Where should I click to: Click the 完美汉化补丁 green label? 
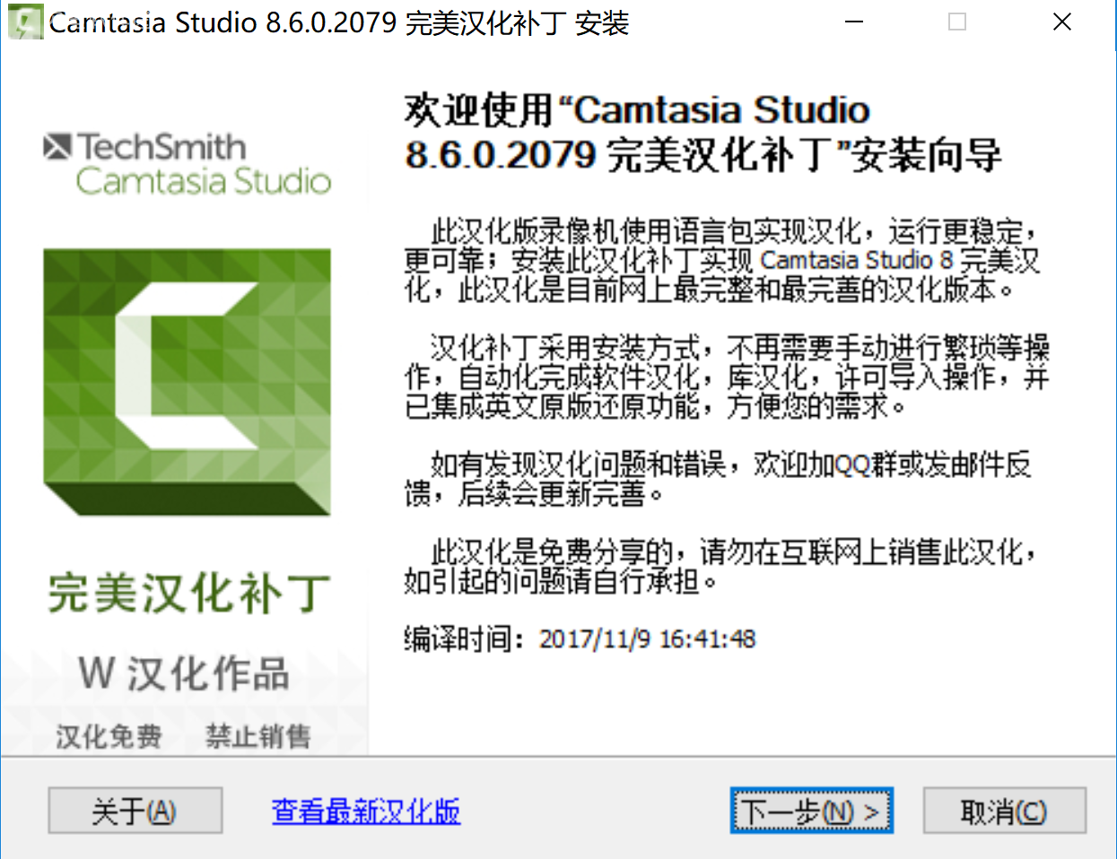(189, 594)
